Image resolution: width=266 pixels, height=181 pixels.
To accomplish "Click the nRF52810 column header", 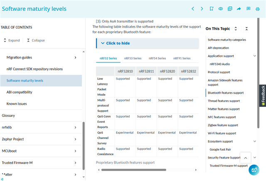I will tap(125, 71).
